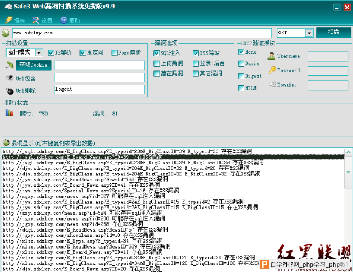Open the GET request method dropdown
Viewport: 353px width, 272px height.
click(295, 33)
